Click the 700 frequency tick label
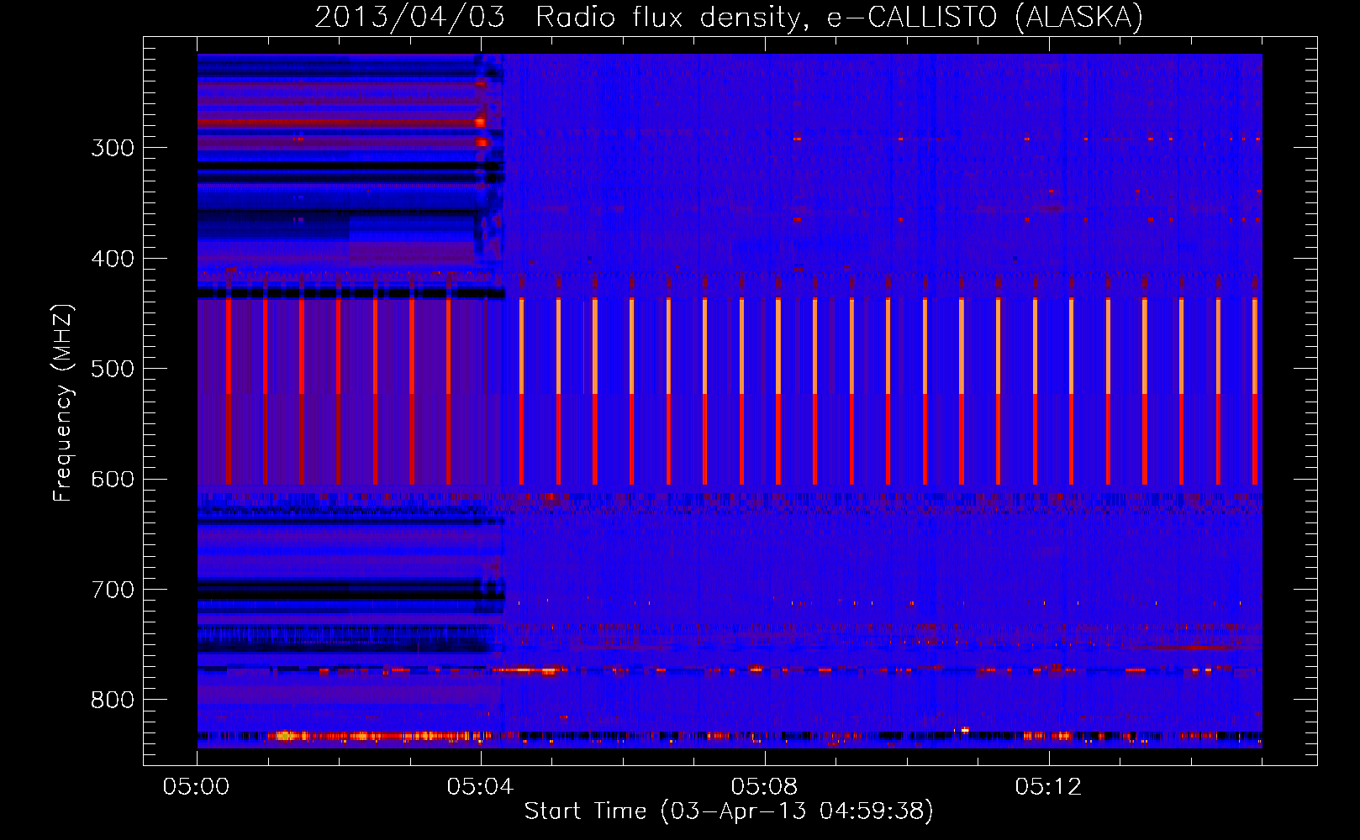The height and width of the screenshot is (840, 1360). [113, 590]
